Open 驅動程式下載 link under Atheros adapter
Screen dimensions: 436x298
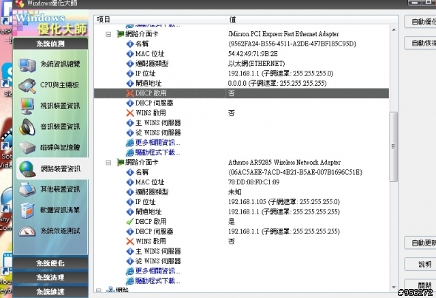[x=157, y=281]
